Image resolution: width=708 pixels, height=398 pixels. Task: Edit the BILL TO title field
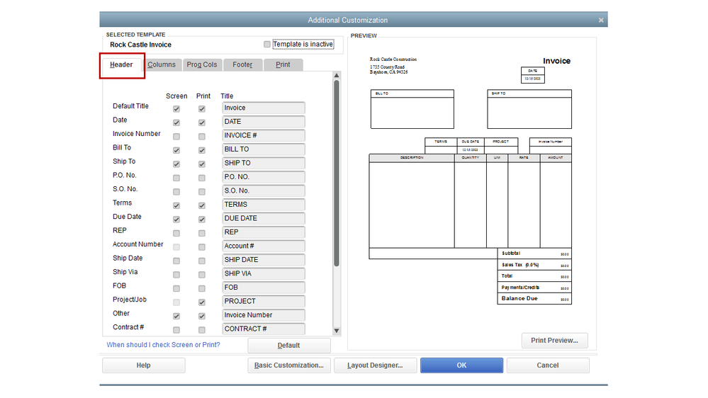[264, 149]
